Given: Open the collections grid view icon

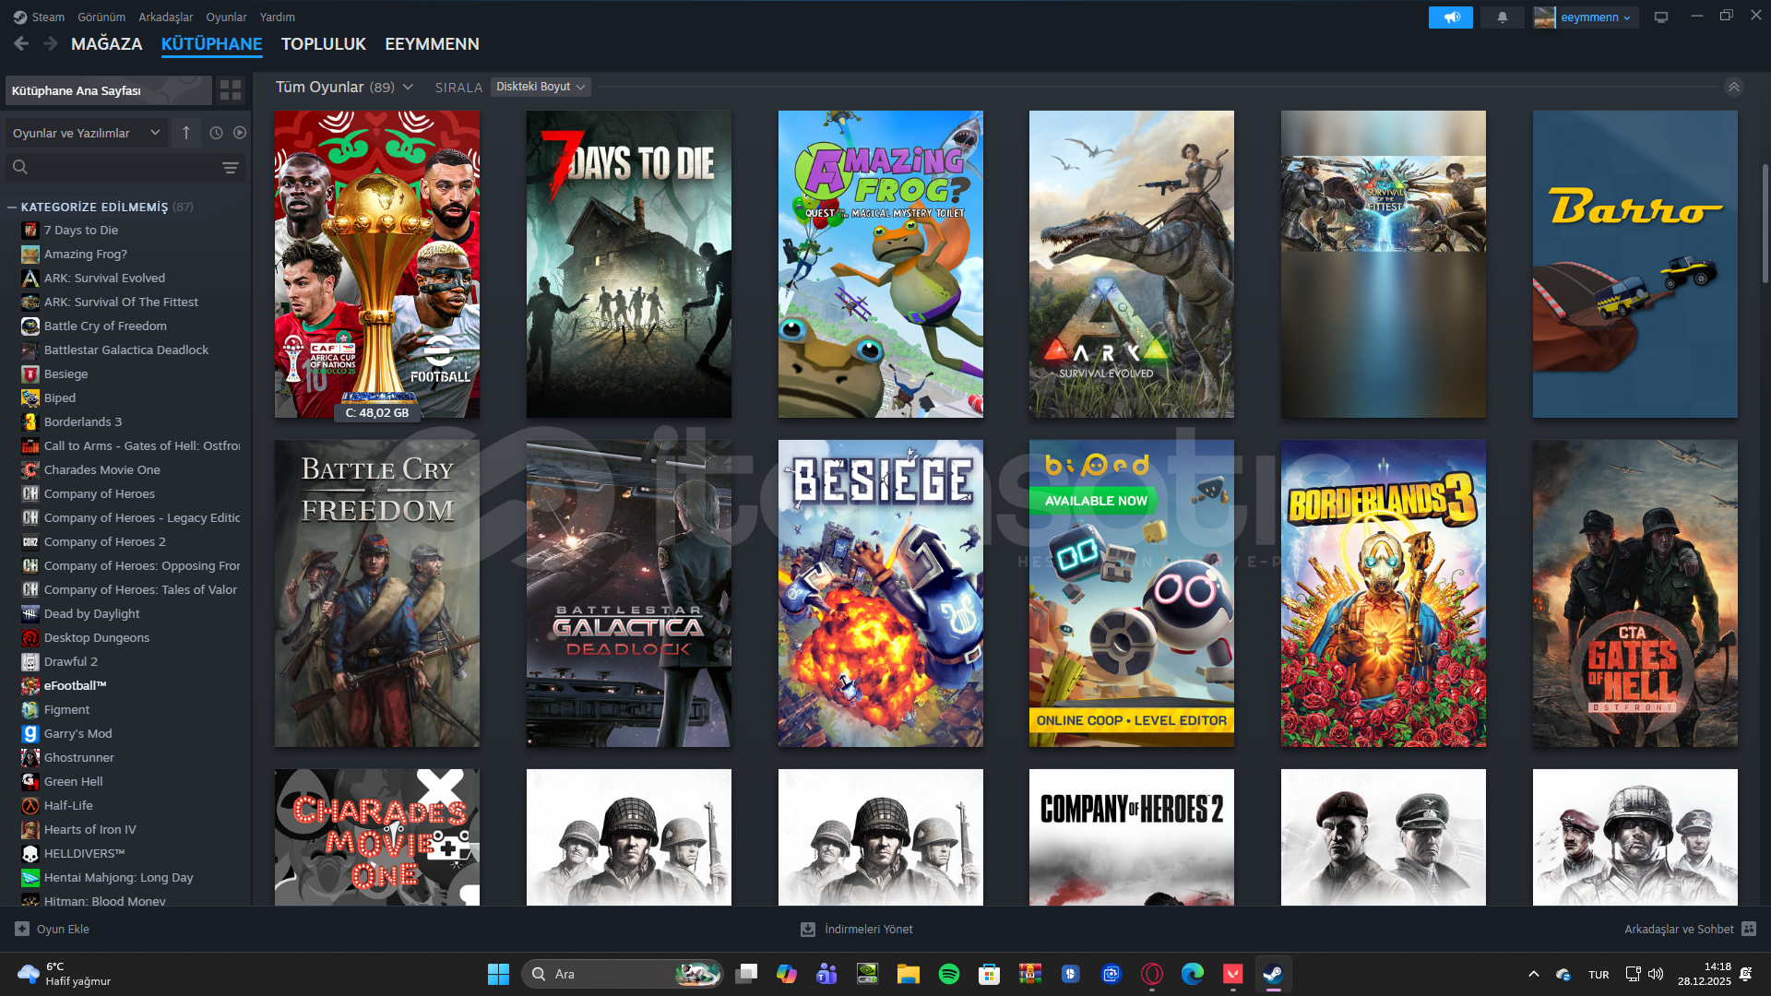Looking at the screenshot, I should click(231, 89).
